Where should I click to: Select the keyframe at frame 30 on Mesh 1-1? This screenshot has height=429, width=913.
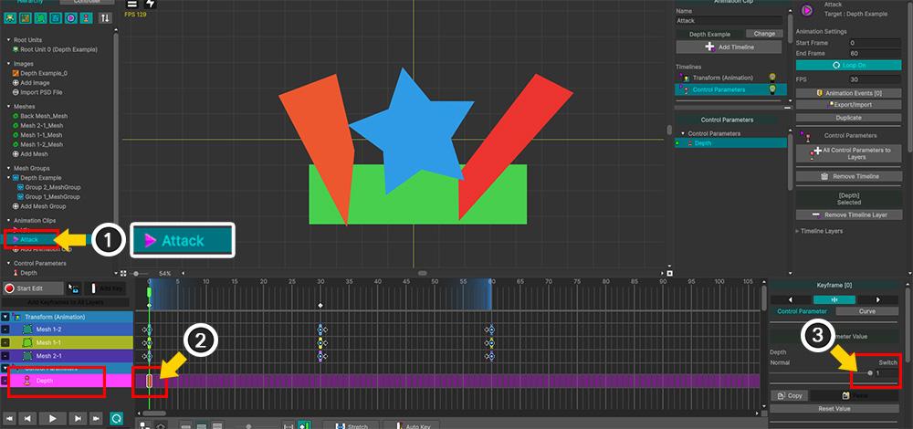[x=320, y=342]
